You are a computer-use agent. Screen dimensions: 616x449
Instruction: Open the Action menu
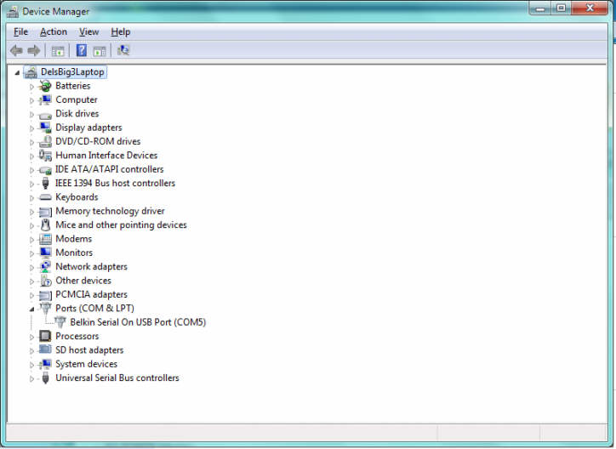[x=54, y=31]
